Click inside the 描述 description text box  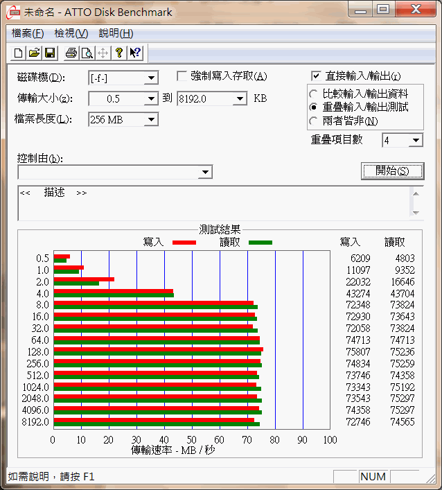[214, 203]
